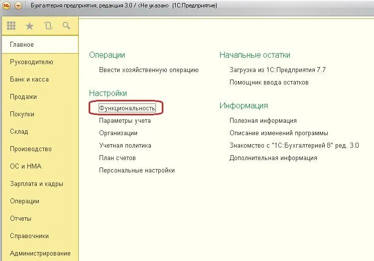374x261 pixels.
Task: Open Учетная политика link
Action: [x=125, y=146]
